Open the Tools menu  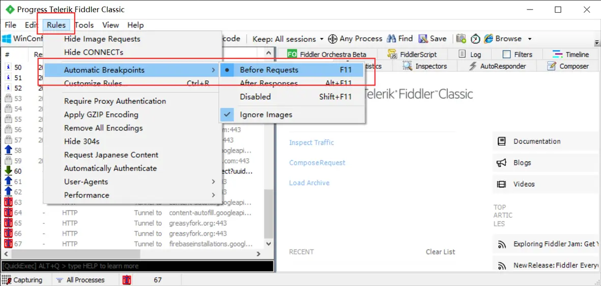[x=84, y=25]
